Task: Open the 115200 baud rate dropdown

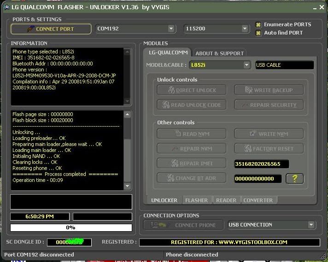Action: pos(245,29)
